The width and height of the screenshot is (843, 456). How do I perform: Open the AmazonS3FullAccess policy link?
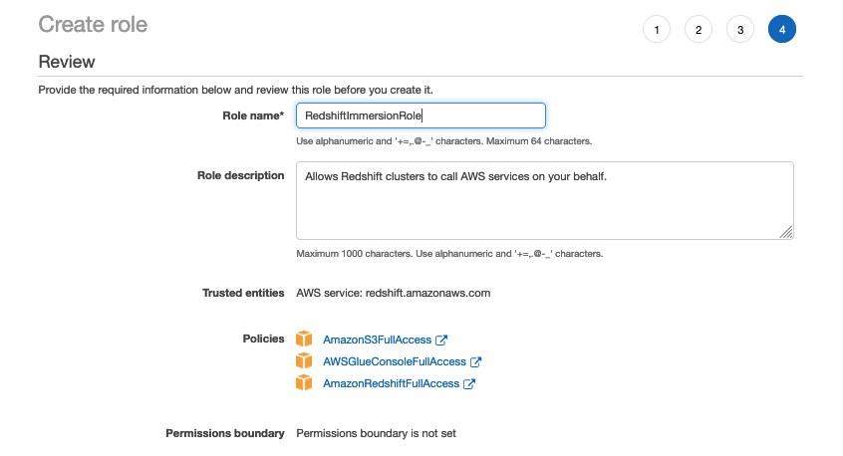pyautogui.click(x=377, y=340)
